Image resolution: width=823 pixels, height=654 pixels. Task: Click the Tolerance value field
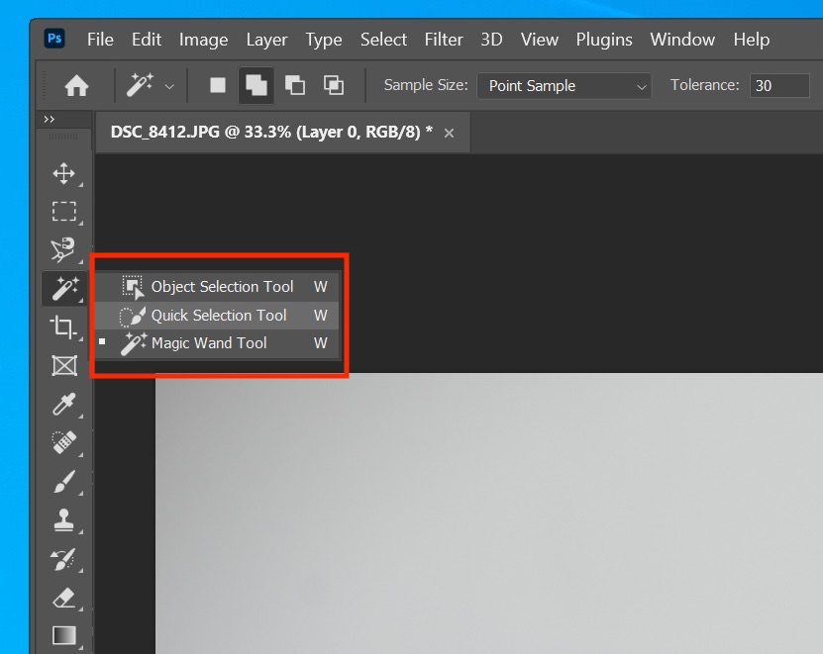(779, 85)
